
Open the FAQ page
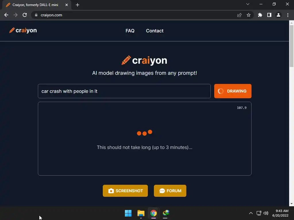click(130, 31)
